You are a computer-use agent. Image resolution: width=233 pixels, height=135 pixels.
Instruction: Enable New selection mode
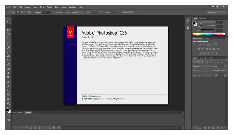tap(18, 12)
